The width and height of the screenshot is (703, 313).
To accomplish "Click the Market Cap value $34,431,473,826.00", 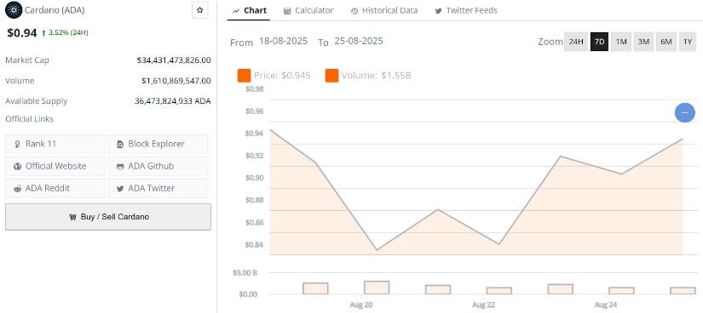I will click(x=174, y=60).
